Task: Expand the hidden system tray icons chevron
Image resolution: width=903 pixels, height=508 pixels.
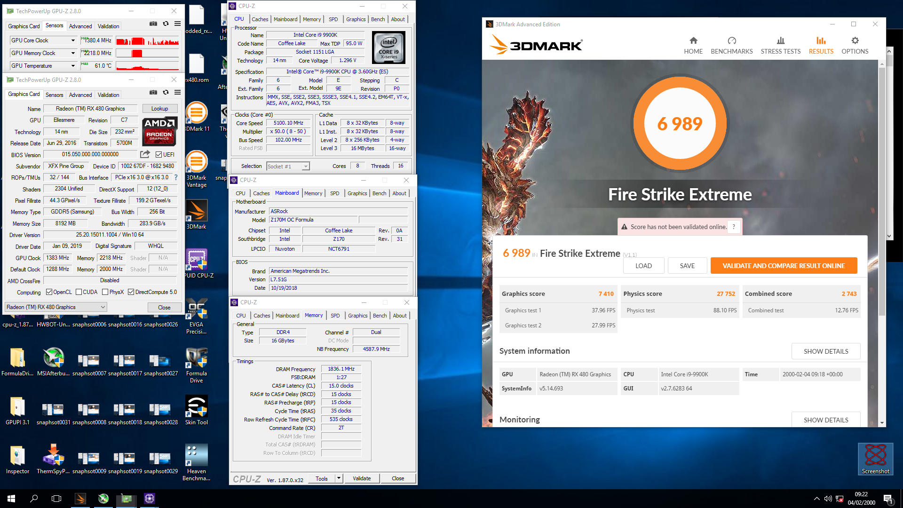Action: (816, 499)
